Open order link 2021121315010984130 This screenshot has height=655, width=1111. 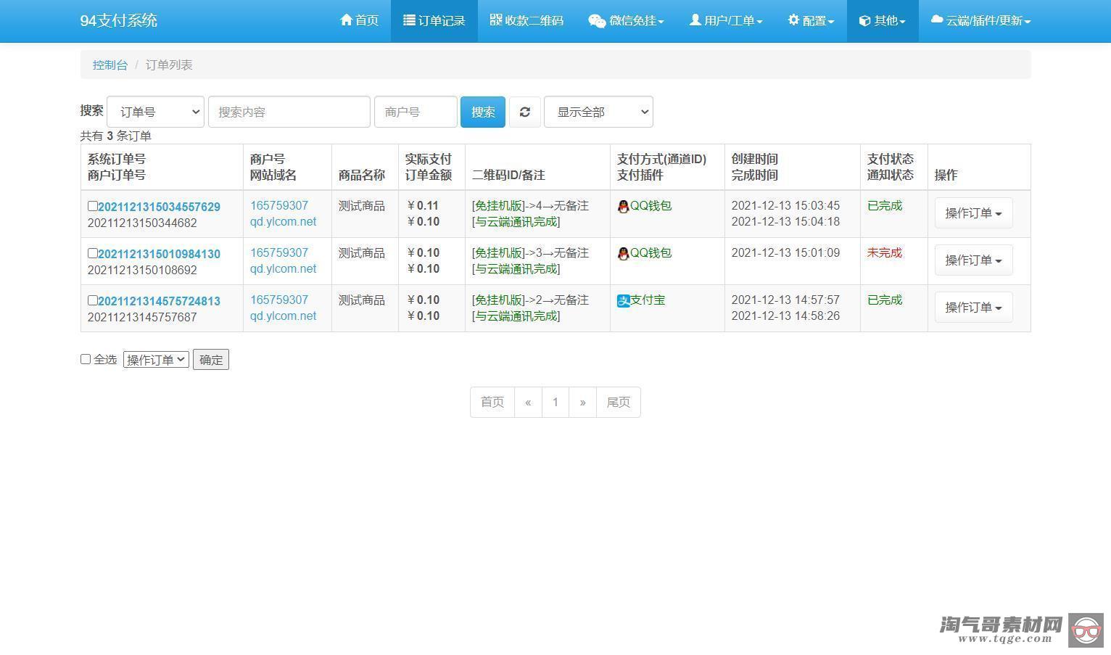[159, 255]
